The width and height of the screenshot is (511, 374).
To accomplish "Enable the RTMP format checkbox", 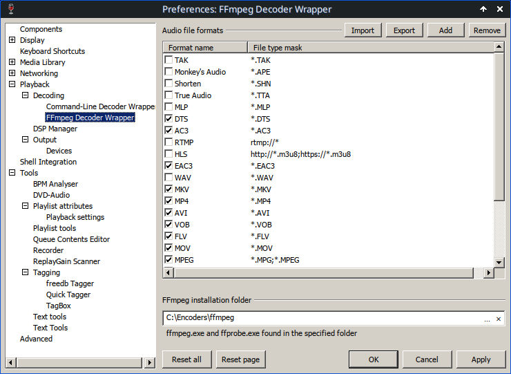I will (x=168, y=142).
